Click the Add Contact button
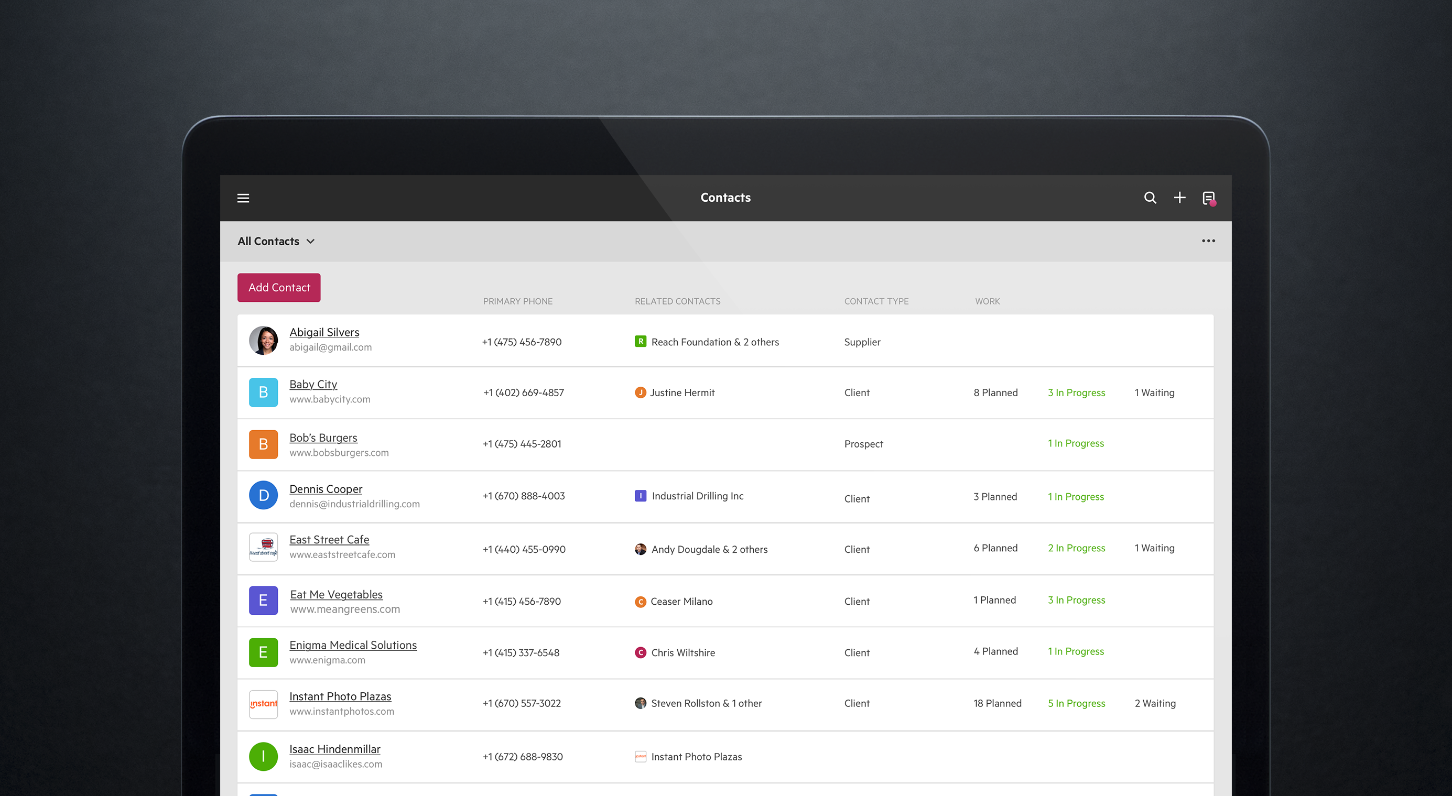The height and width of the screenshot is (796, 1452). click(278, 287)
